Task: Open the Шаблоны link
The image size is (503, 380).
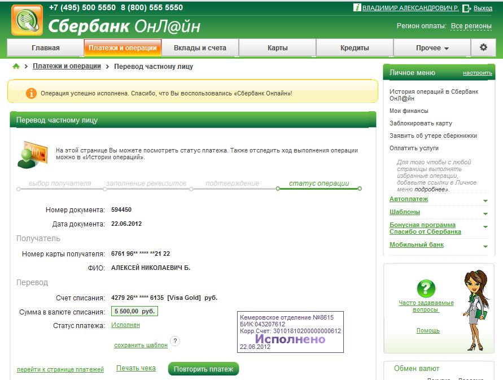Action: pos(405,212)
